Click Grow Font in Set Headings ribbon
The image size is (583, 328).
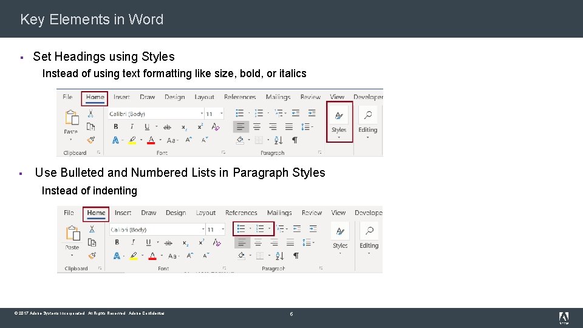[188, 140]
